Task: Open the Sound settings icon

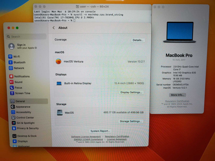Action: pos(12,82)
